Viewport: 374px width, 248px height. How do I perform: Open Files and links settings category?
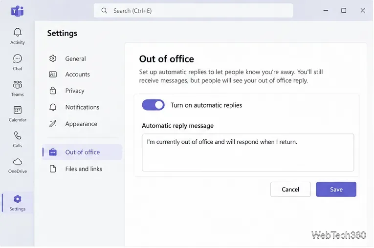click(82, 169)
